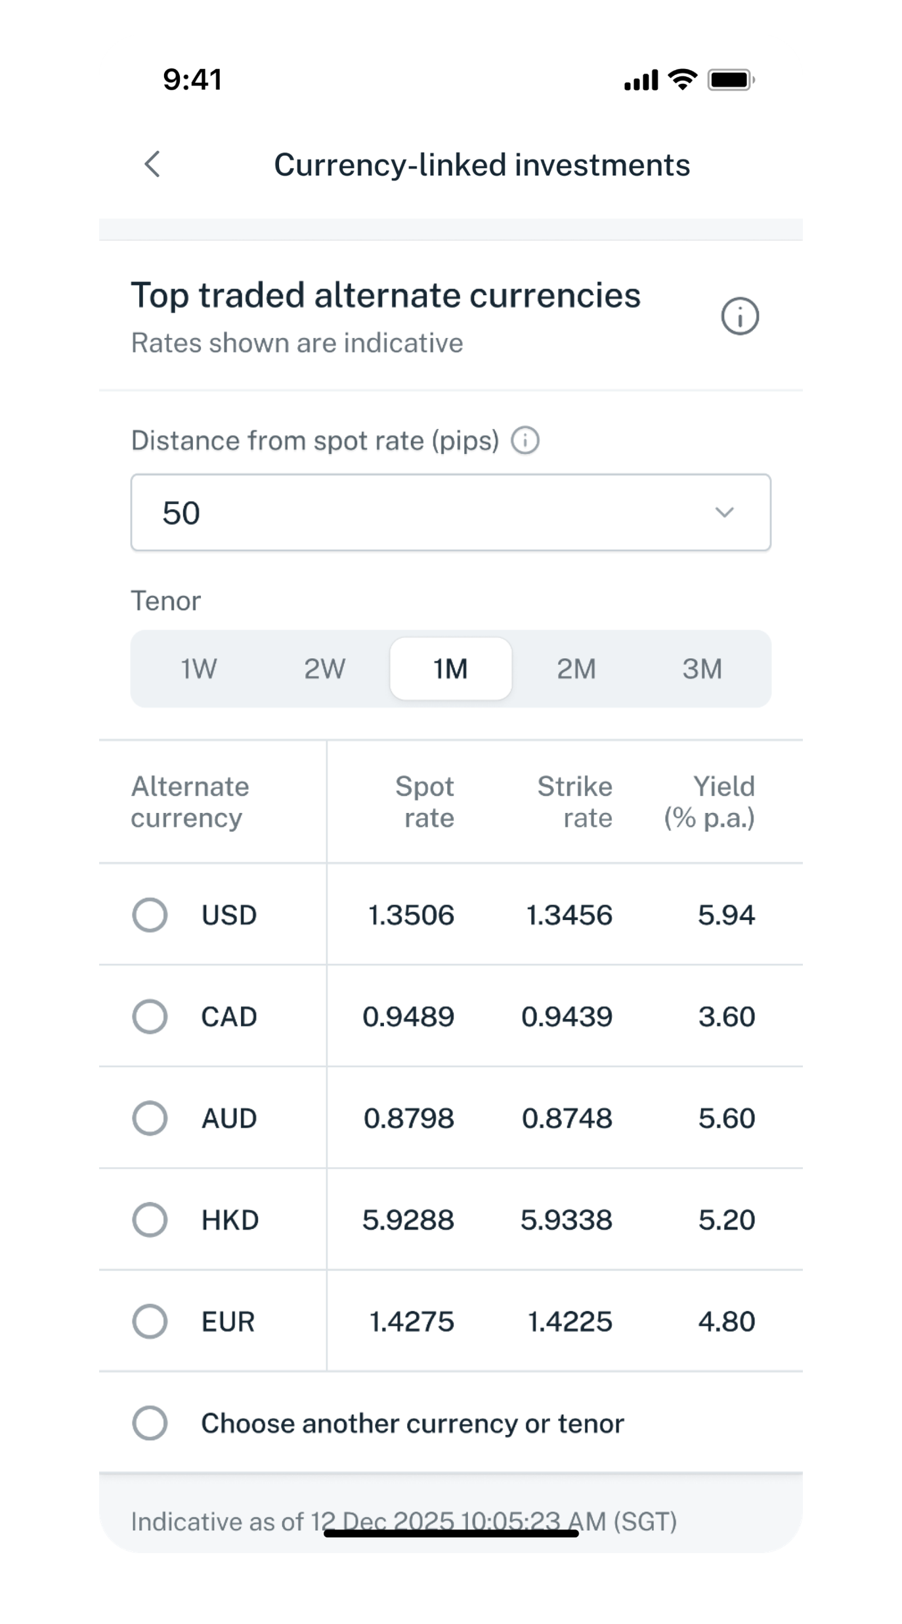This screenshot has height=1624, width=902.
Task: Tap the home indicator bar at bottom
Action: pyautogui.click(x=451, y=1533)
